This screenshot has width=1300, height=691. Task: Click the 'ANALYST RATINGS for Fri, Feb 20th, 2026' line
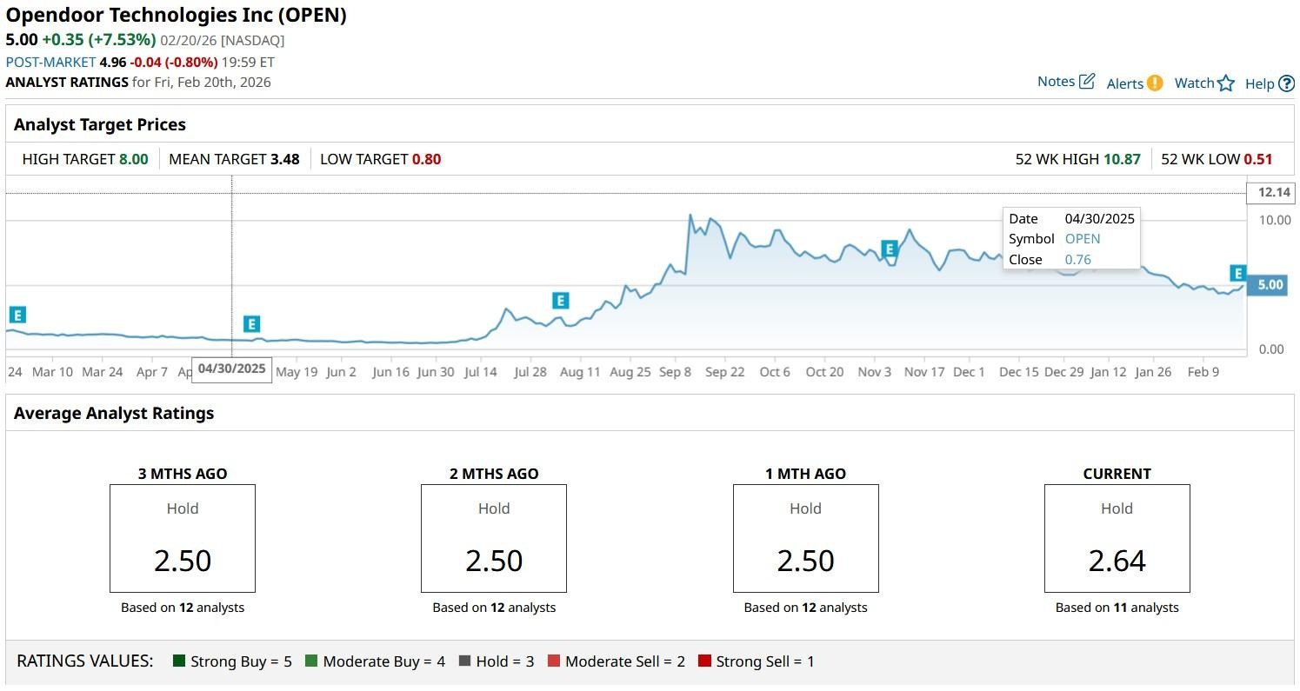138,83
